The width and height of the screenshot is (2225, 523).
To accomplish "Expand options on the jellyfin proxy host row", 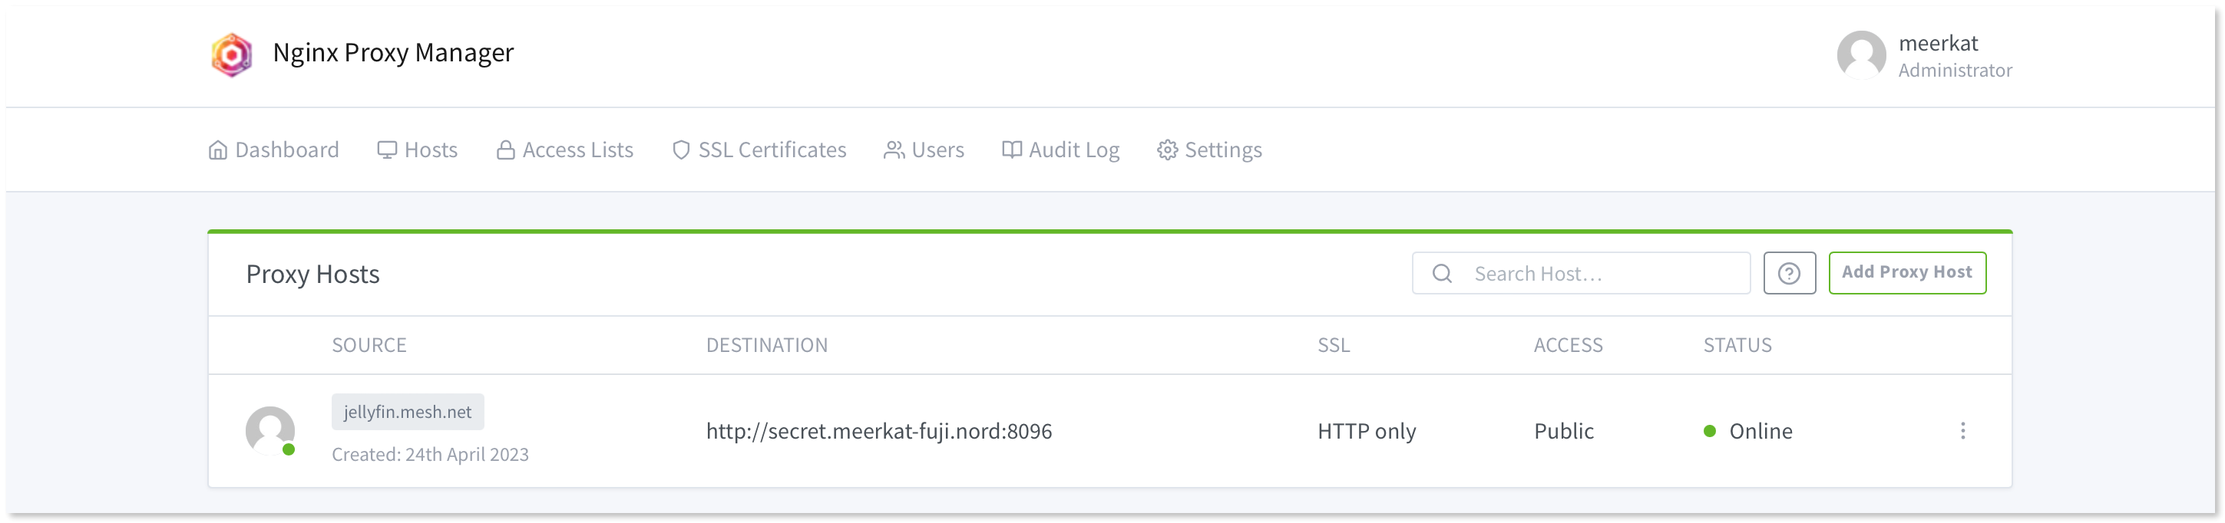I will point(1962,431).
